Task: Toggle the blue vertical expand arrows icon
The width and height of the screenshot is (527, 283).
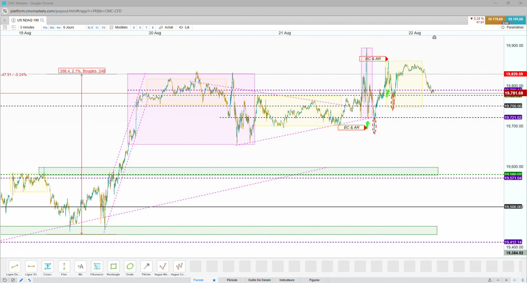Action: pyautogui.click(x=523, y=280)
